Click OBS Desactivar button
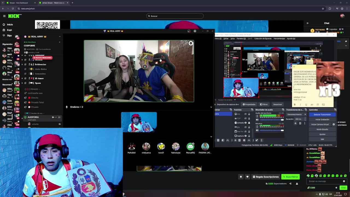Viewport: 350px width, 197px height. [278, 104]
